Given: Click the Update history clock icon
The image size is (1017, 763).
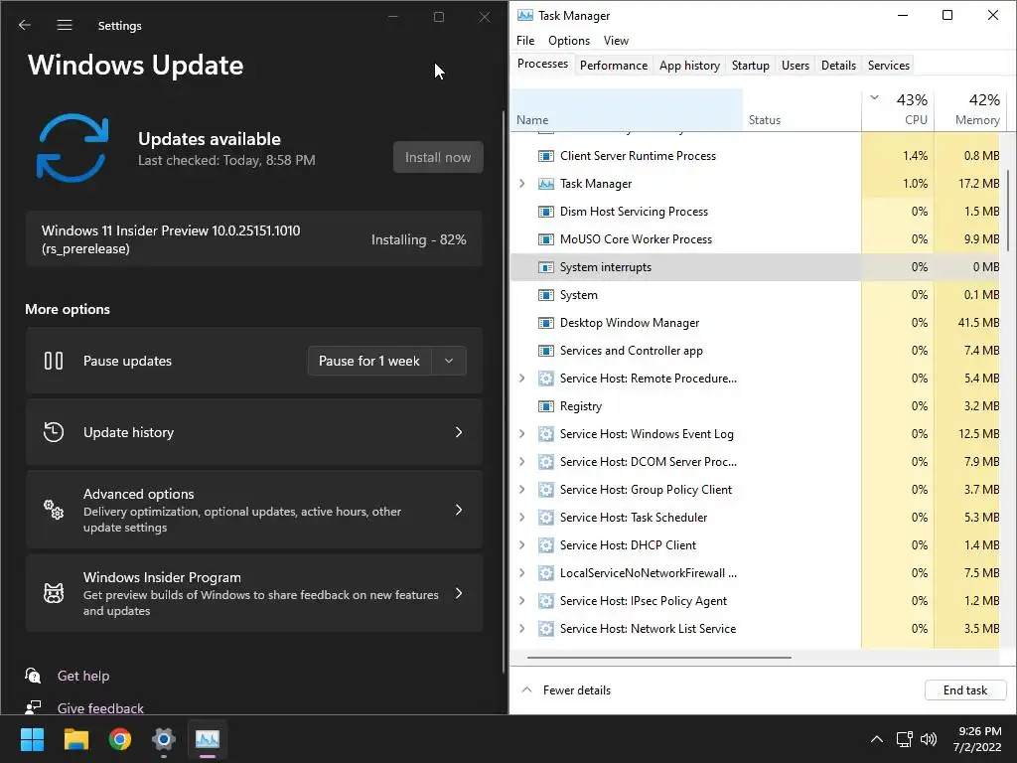Looking at the screenshot, I should click(54, 432).
